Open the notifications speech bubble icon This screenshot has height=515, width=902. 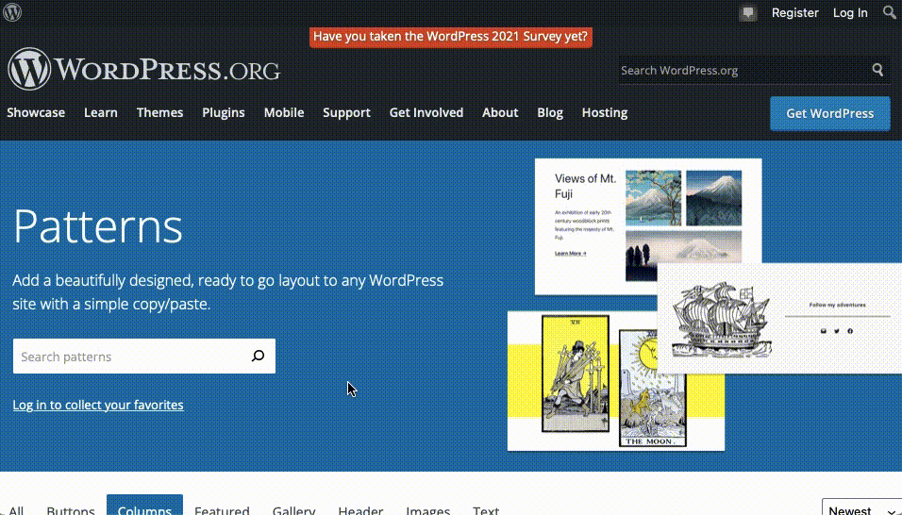pos(747,12)
